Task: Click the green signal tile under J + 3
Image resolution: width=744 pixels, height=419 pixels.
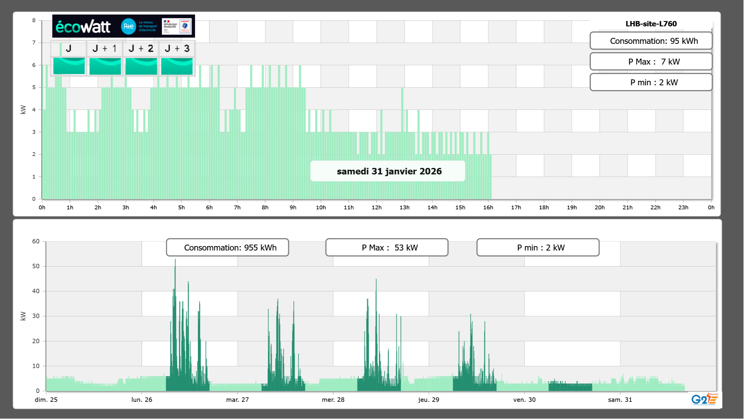Action: [x=177, y=66]
